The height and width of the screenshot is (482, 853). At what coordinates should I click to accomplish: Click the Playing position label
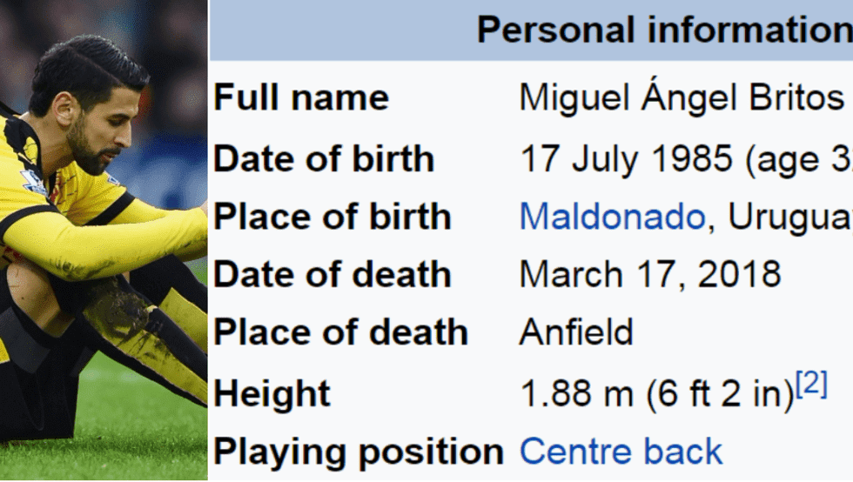click(359, 452)
